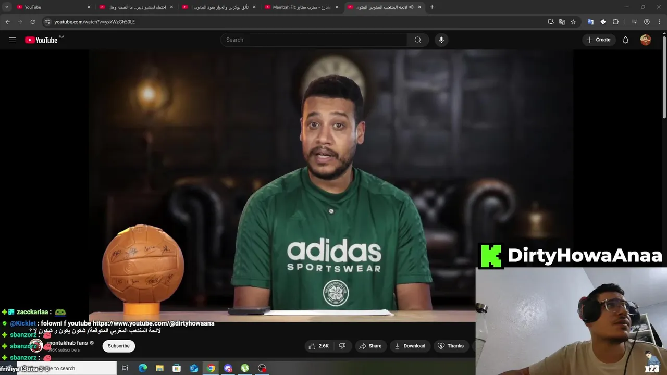Open Task View on the taskbar

click(125, 368)
